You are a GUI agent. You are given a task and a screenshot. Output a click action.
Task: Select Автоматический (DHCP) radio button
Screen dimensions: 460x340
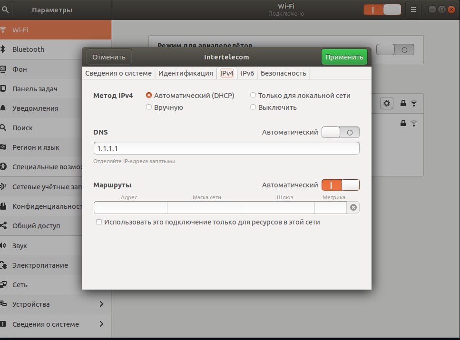click(149, 95)
